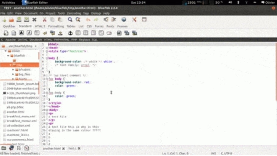Fold the style block at line 3

(47, 51)
